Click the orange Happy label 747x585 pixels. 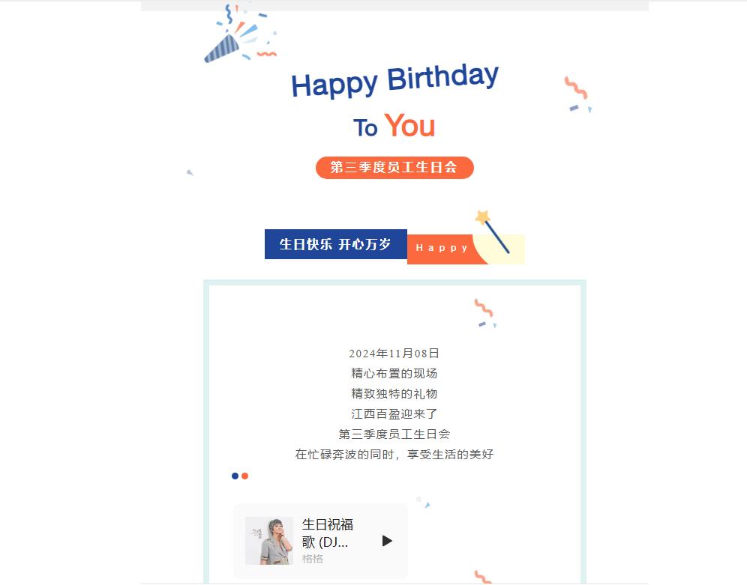[442, 248]
